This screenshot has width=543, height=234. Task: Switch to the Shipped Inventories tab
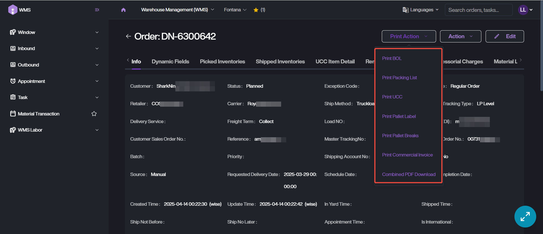point(280,61)
